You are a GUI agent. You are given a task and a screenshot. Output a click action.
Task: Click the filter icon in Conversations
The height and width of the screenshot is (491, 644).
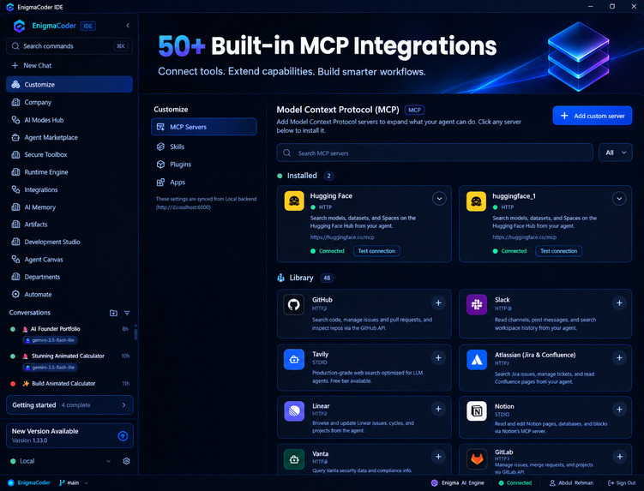coord(127,313)
